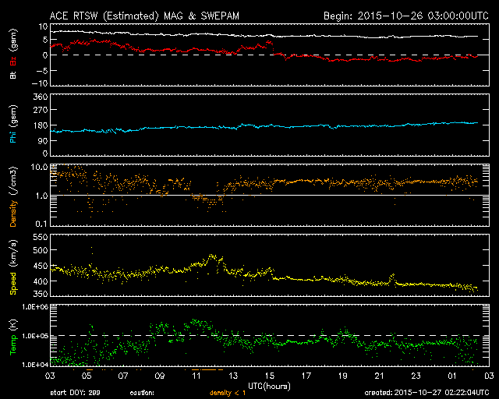
Task: Click the 'caution:' label at bottom
Action: click(x=142, y=393)
